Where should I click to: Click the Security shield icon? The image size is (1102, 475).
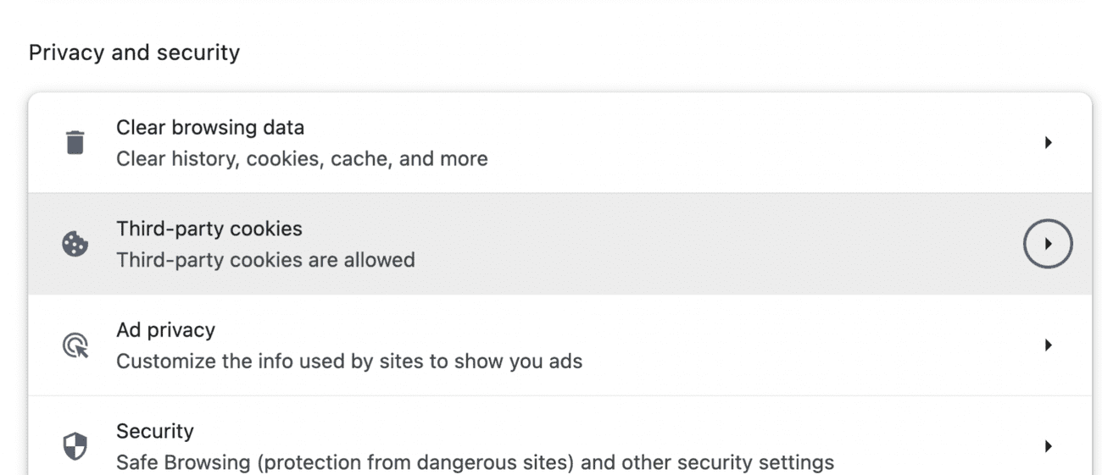(75, 446)
